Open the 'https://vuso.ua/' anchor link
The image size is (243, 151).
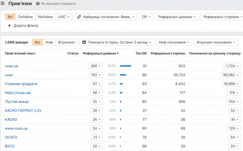coord(18,93)
